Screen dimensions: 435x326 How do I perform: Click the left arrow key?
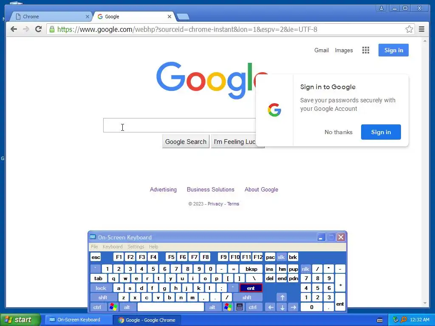tap(271, 307)
